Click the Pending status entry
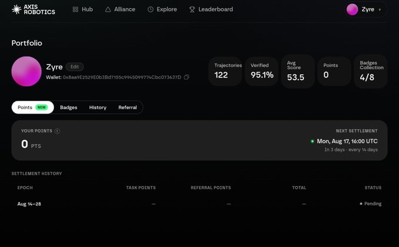399x247 pixels. [370, 204]
